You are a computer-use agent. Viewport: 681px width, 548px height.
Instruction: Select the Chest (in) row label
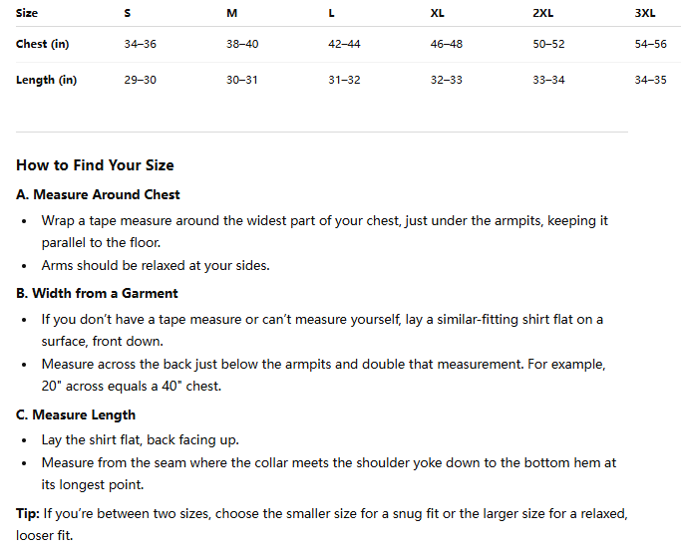point(43,44)
